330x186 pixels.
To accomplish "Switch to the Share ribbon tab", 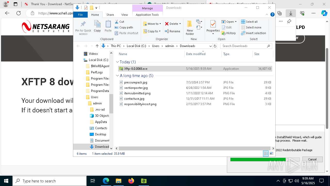I will 110,15.
